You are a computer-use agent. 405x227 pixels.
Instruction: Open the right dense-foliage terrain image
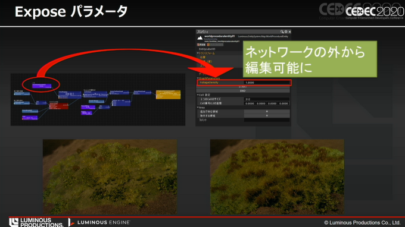[277, 176]
